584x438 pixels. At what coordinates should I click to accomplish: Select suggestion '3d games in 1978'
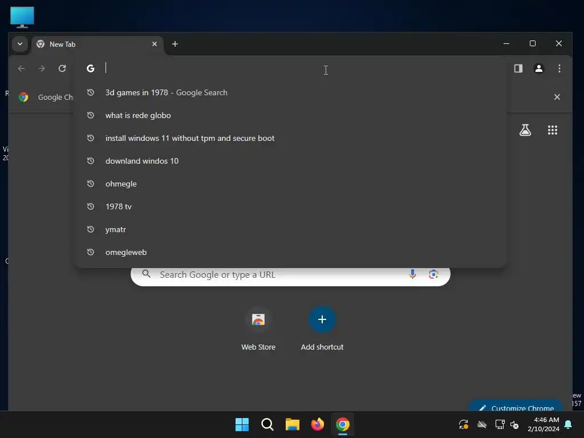click(x=290, y=92)
